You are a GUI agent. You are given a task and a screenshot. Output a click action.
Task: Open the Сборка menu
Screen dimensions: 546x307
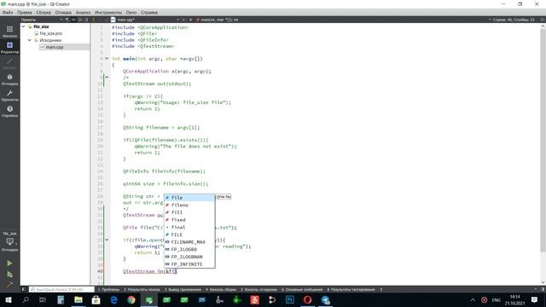pos(44,12)
